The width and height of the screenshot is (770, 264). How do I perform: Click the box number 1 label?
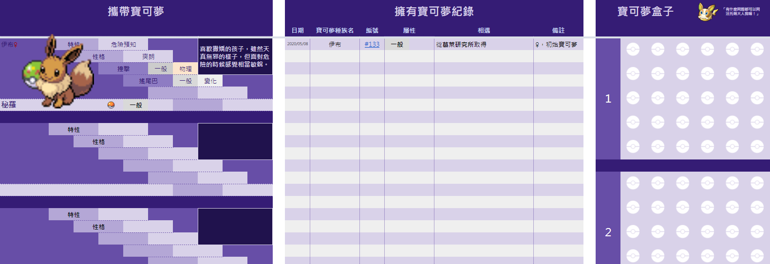pyautogui.click(x=608, y=99)
